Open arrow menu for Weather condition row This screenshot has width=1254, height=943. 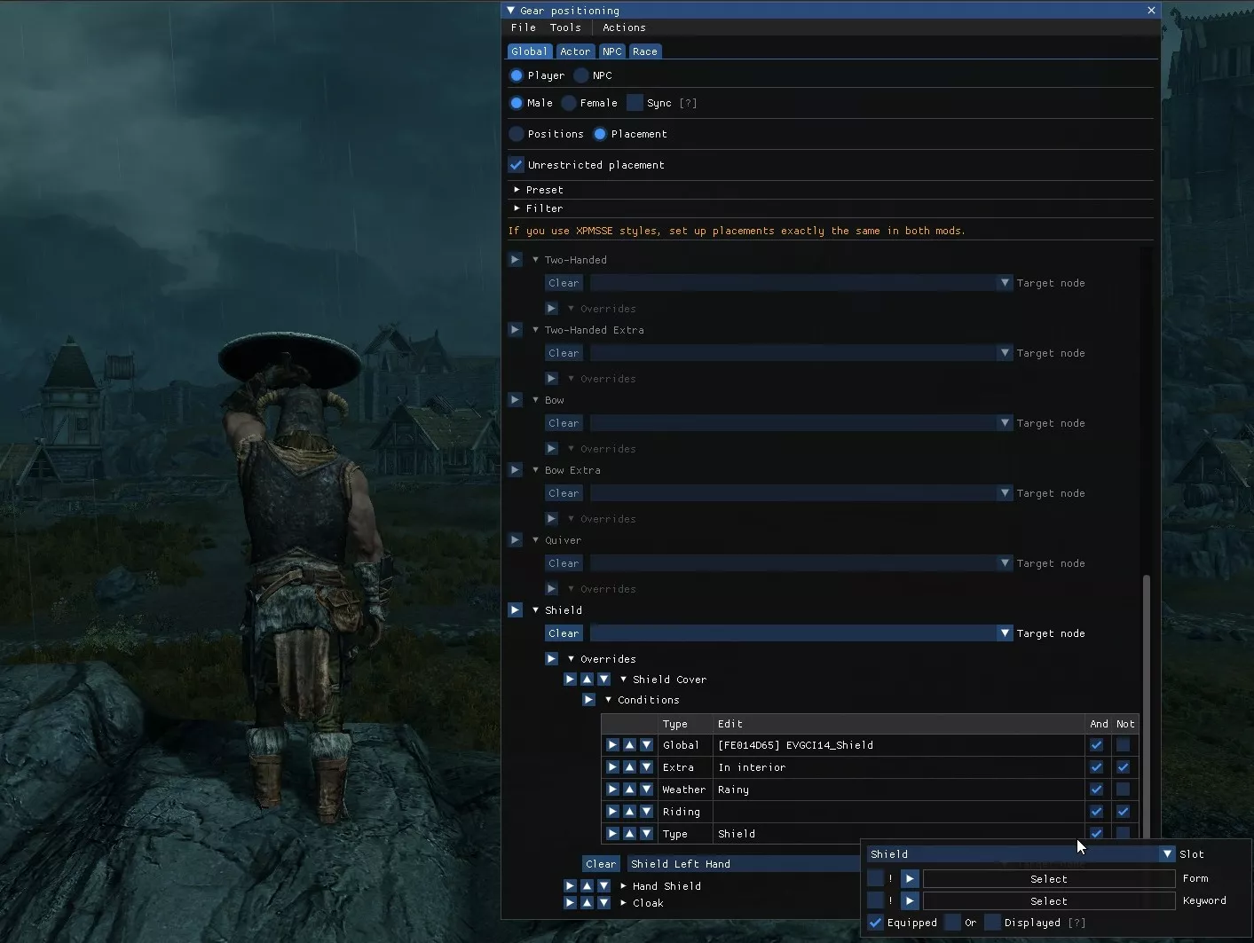[x=612, y=790]
